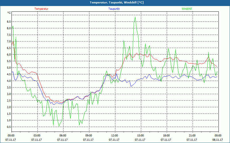Click the 3,5 y-axis value

[x=9, y=87]
